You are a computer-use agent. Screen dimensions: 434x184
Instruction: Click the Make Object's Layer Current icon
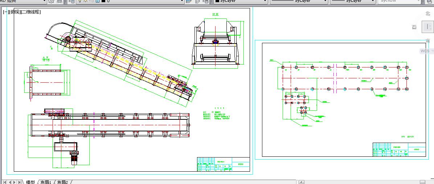click(x=189, y=1)
